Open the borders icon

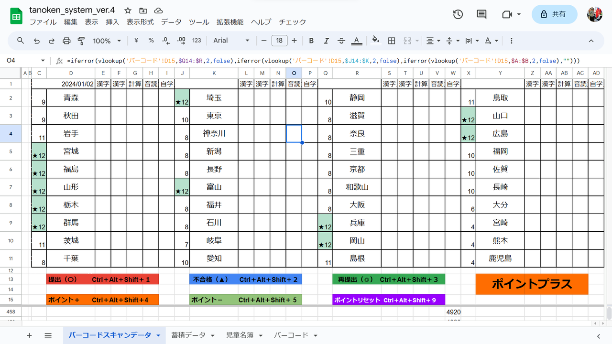coord(391,41)
